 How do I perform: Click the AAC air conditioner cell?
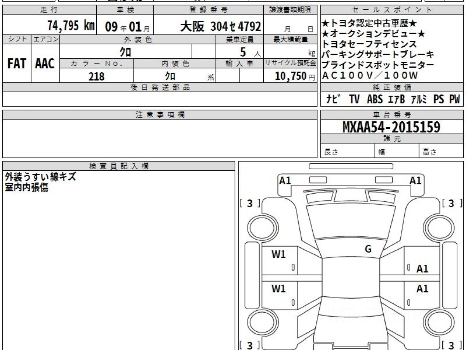45,64
